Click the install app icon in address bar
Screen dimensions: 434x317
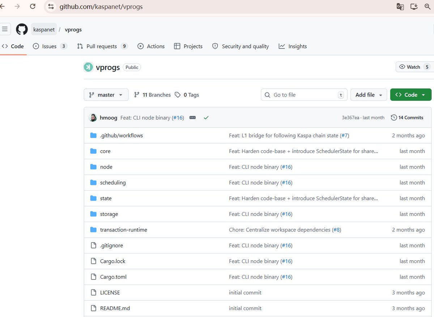pyautogui.click(x=414, y=6)
